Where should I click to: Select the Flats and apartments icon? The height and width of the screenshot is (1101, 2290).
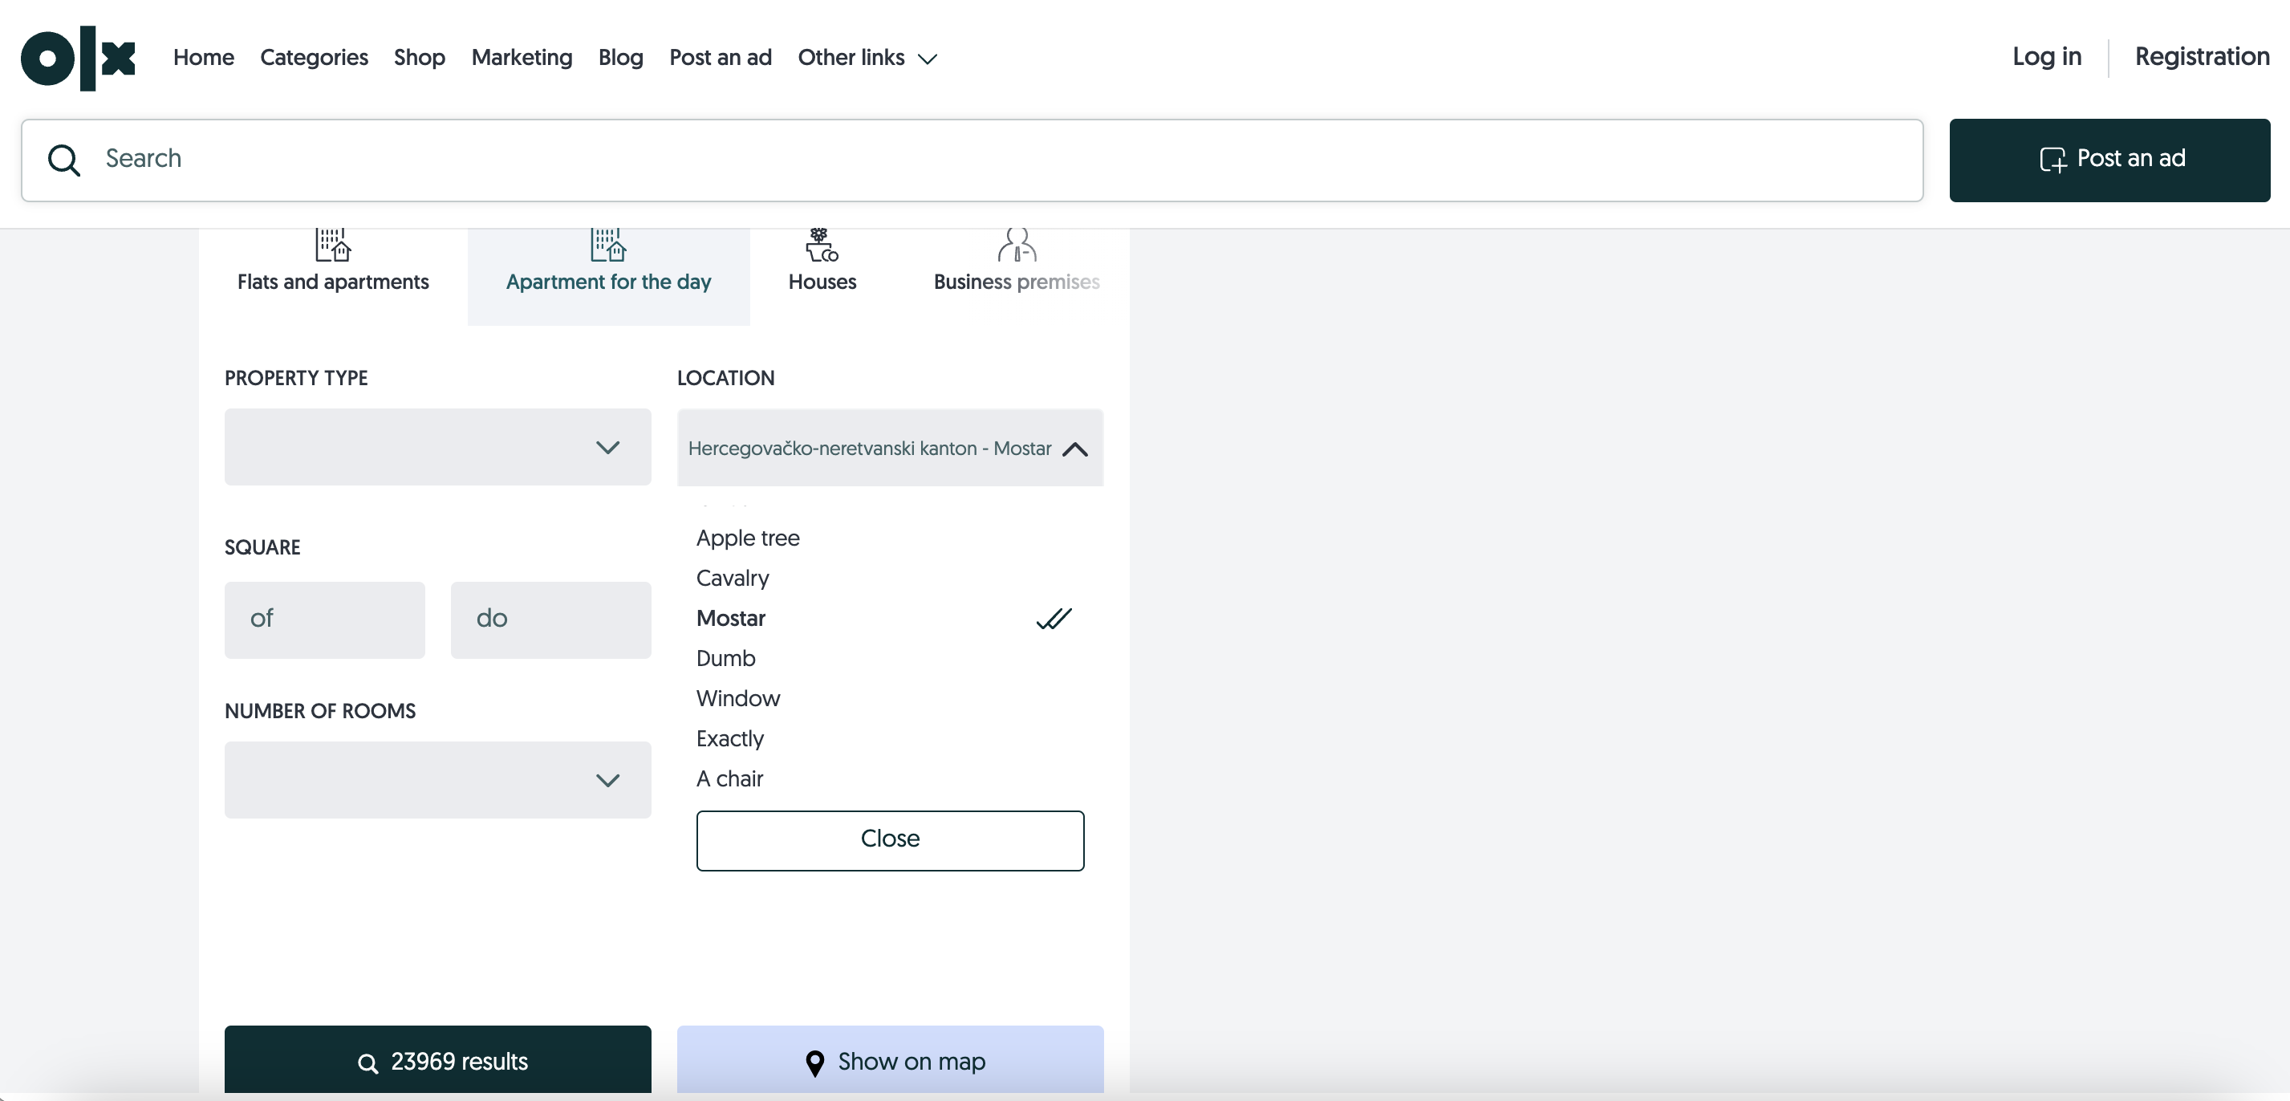[332, 245]
